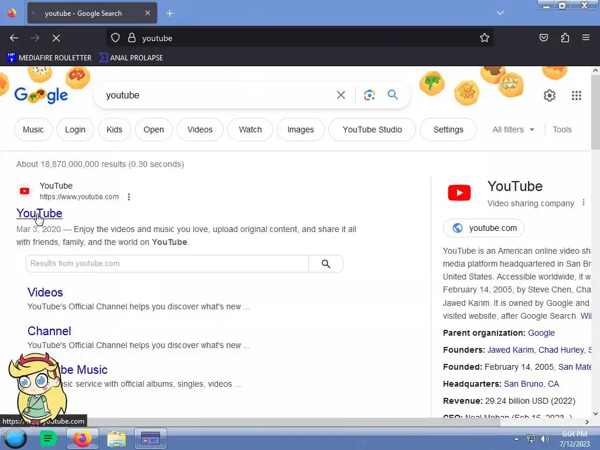Apply the YouTube Studio filter chip
The height and width of the screenshot is (450, 600).
(372, 129)
